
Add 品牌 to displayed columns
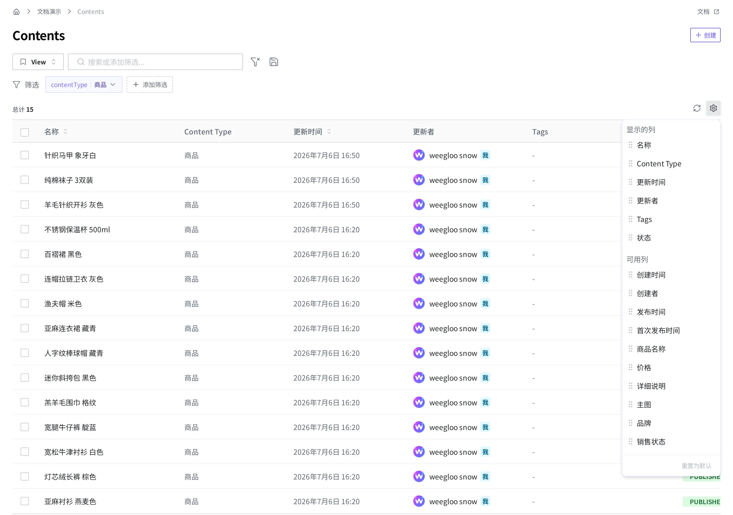click(x=644, y=423)
